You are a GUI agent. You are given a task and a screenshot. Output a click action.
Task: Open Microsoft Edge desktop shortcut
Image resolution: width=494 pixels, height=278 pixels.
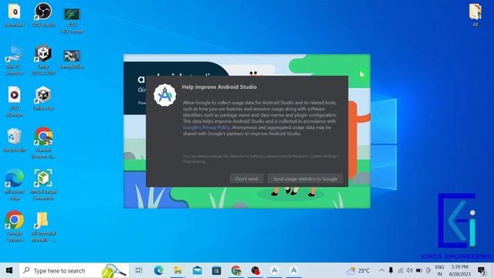tap(14, 185)
